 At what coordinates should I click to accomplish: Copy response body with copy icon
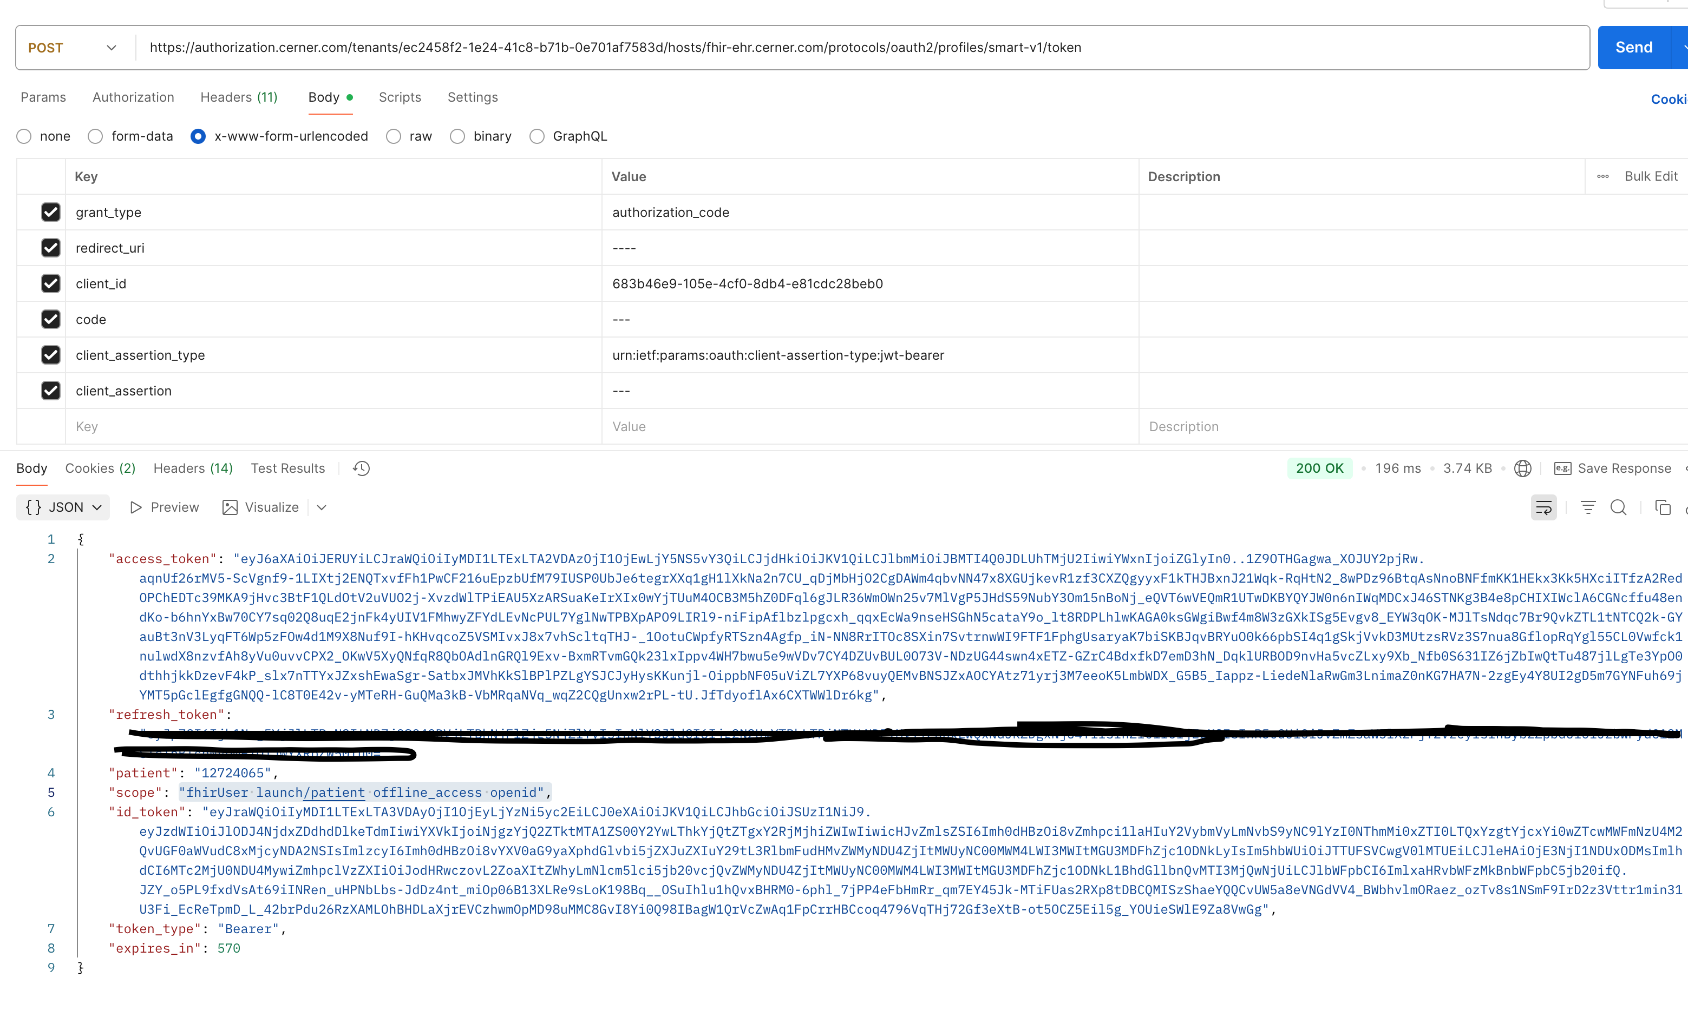[1663, 507]
